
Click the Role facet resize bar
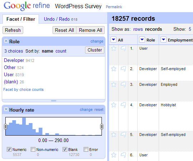click(54, 101)
